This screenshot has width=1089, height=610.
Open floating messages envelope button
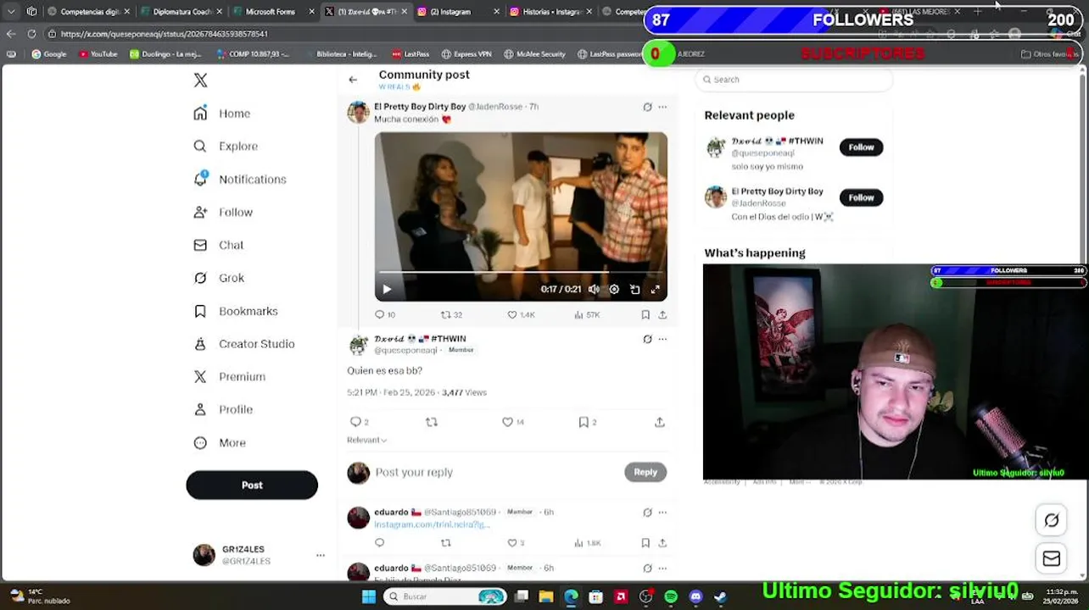pos(1051,558)
